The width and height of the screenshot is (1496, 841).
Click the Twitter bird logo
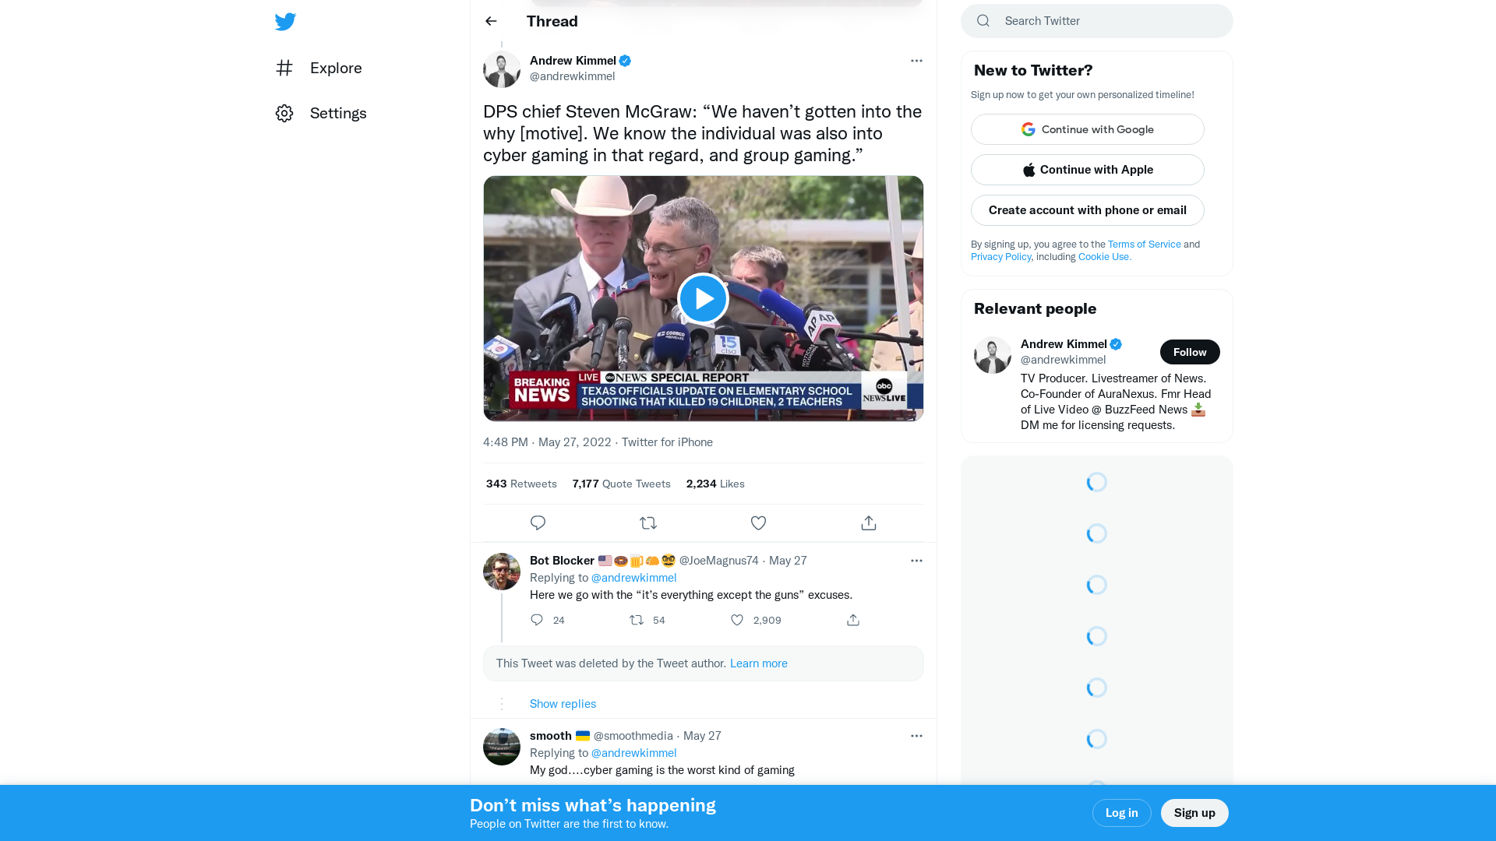[285, 21]
